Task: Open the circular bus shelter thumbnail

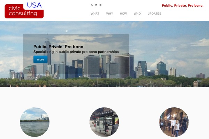Action: [104, 122]
